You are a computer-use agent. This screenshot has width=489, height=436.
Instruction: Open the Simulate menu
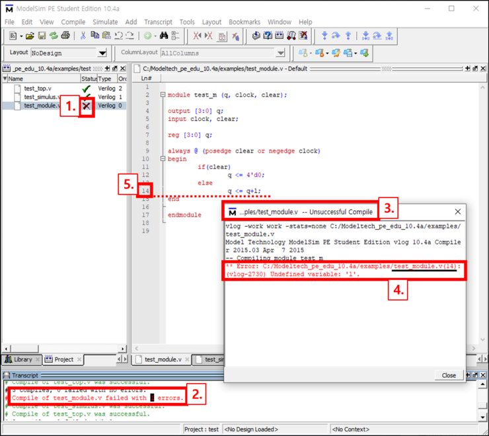[105, 22]
